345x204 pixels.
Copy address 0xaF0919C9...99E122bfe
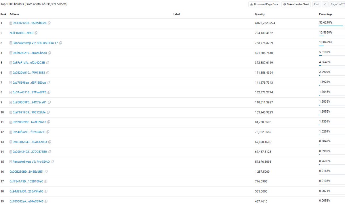[48, 112]
